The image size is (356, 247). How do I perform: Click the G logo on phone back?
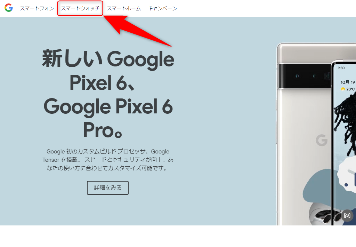pyautogui.click(x=322, y=140)
